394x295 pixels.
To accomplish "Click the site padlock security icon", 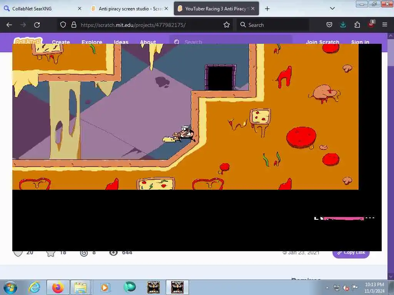I will 73,25.
